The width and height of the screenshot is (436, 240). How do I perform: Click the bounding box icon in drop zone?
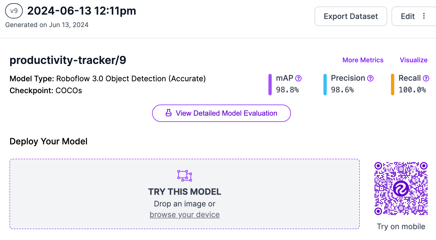(184, 176)
